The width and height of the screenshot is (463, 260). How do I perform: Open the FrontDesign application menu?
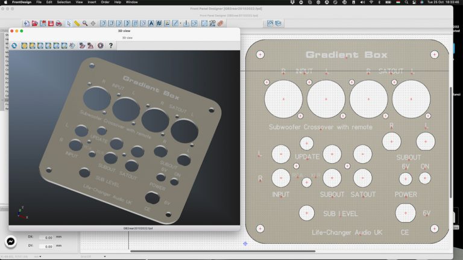coord(22,2)
